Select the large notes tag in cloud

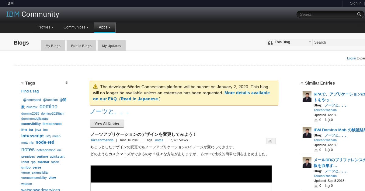28,149
